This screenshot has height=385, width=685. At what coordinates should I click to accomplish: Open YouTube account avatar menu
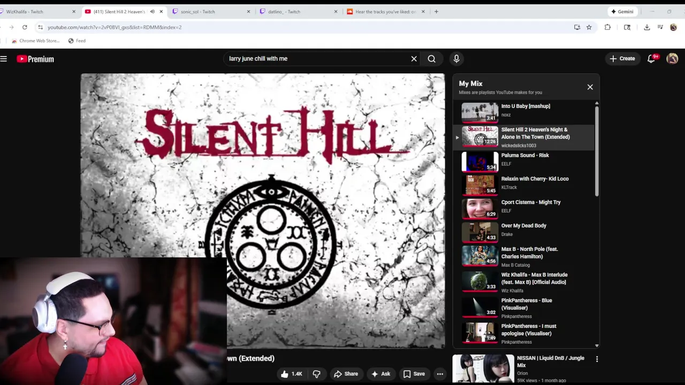(x=672, y=59)
